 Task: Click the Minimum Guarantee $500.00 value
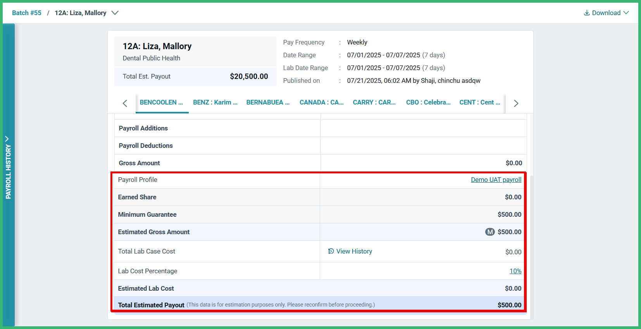pos(509,214)
